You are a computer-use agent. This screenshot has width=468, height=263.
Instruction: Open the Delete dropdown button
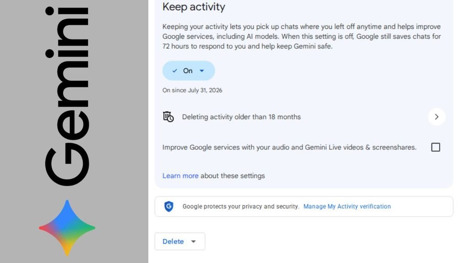(x=180, y=241)
